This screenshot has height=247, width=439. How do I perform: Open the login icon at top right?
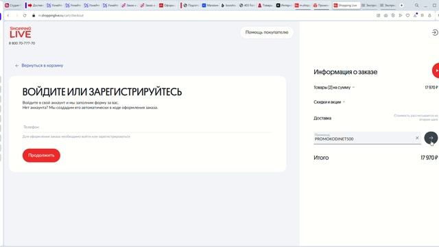pos(435,33)
